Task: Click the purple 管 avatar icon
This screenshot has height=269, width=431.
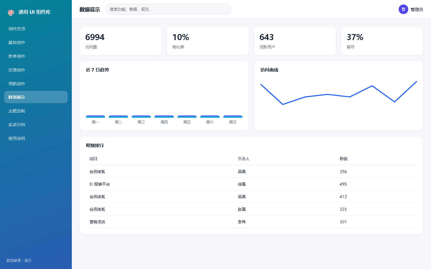Action: [x=403, y=9]
